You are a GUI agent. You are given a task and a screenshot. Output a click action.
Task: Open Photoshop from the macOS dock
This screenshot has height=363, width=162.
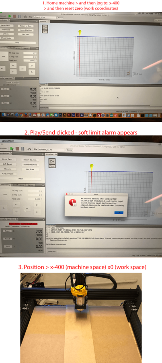(x=60, y=115)
